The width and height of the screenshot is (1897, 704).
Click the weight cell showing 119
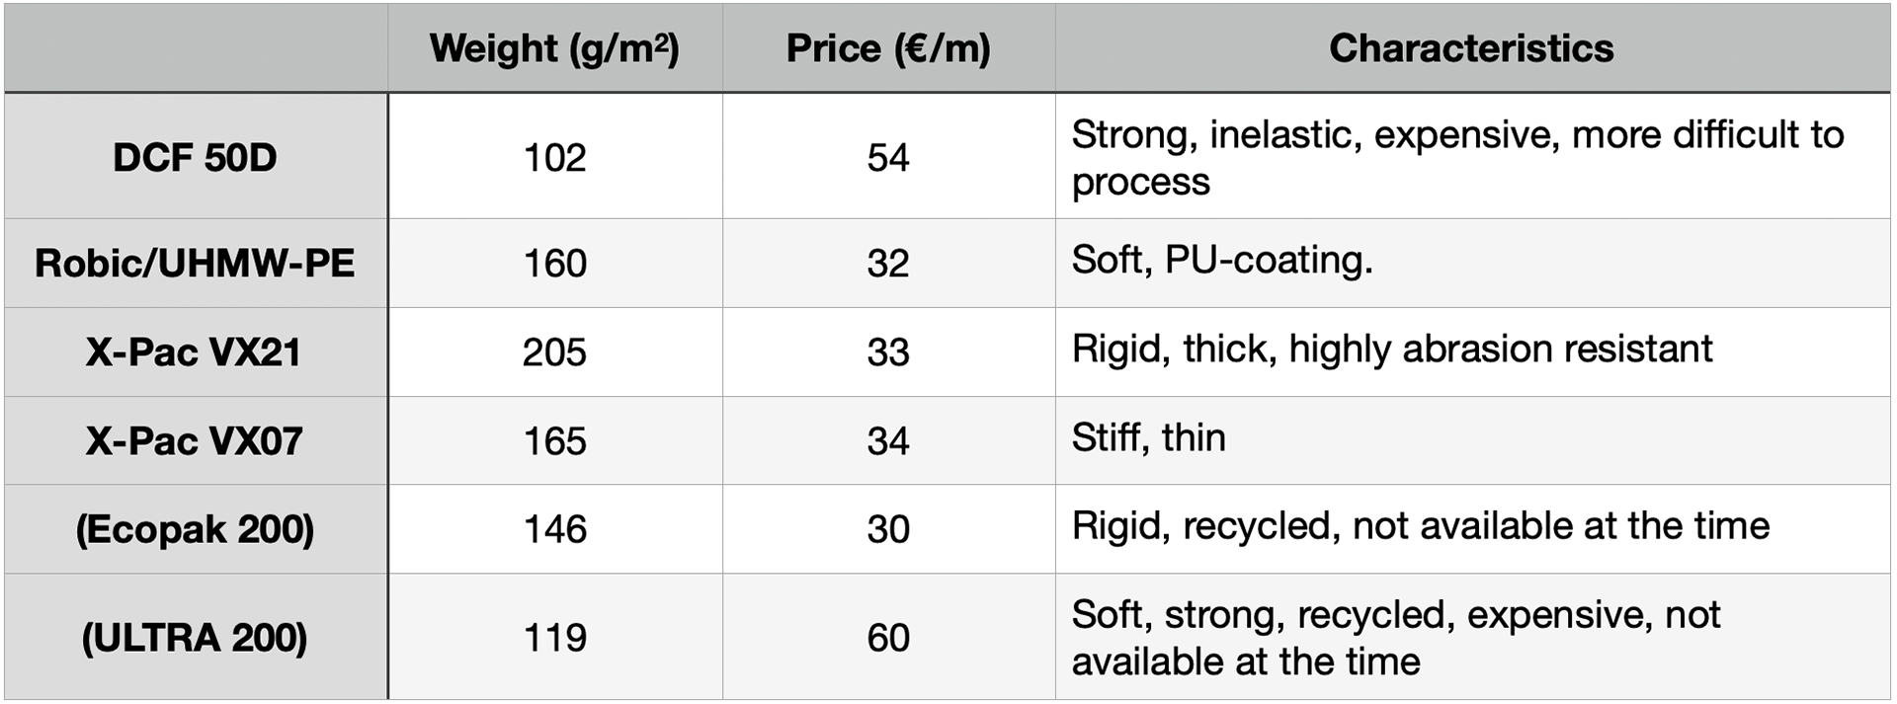point(554,637)
